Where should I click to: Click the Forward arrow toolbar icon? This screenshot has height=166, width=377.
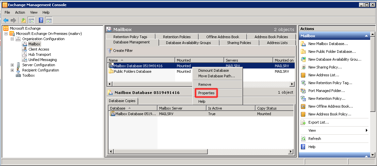point(13,21)
